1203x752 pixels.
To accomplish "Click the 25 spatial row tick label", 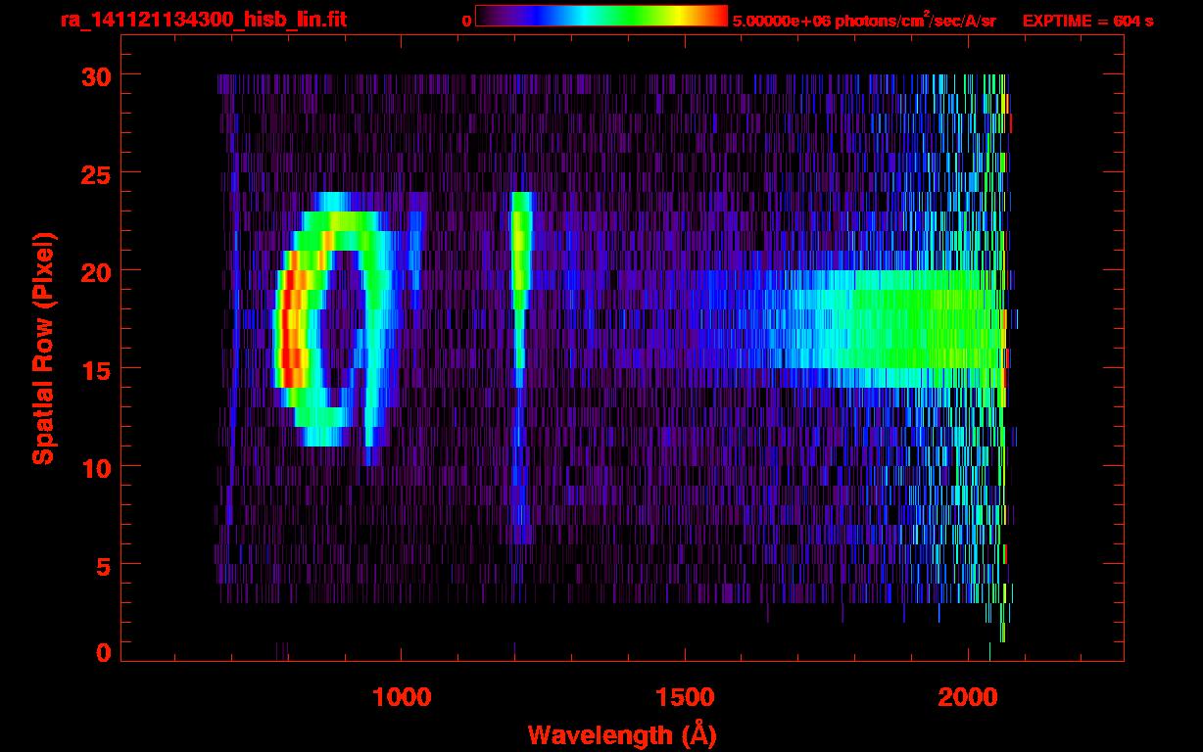I will click(95, 173).
